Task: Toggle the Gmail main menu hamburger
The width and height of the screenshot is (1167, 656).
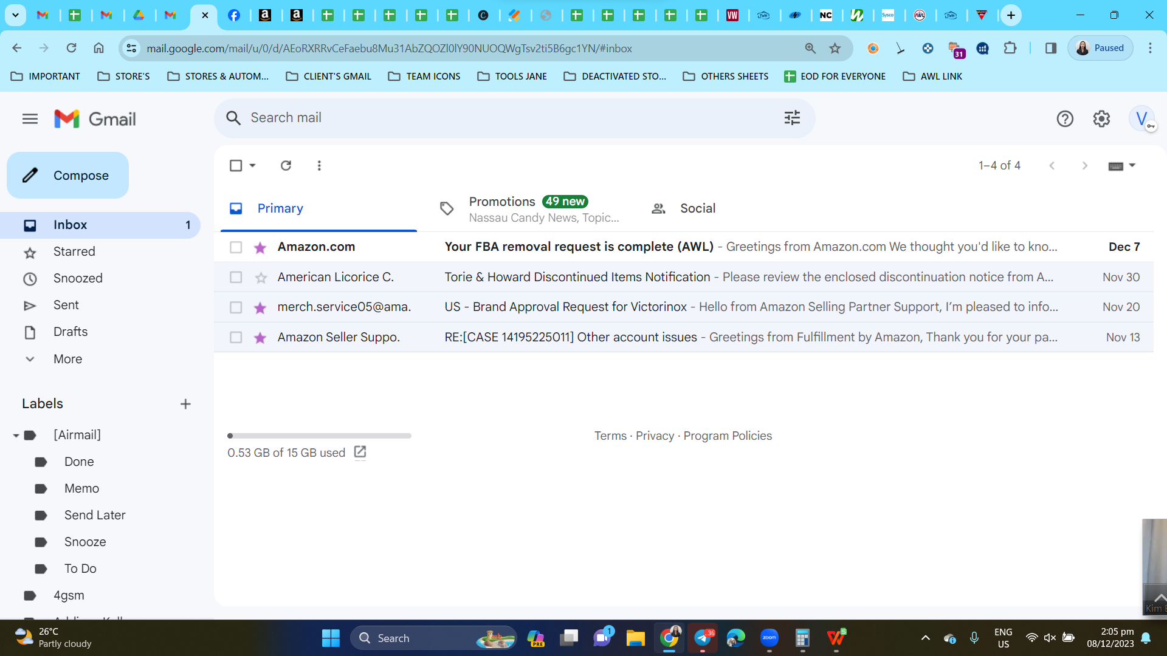Action: click(x=30, y=118)
